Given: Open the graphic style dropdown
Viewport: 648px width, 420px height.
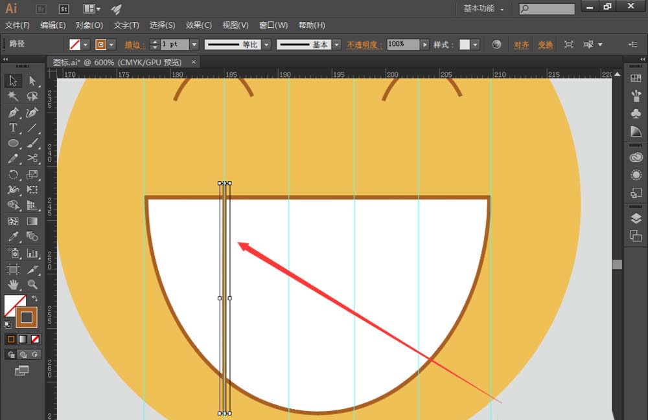Looking at the screenshot, I should 475,45.
